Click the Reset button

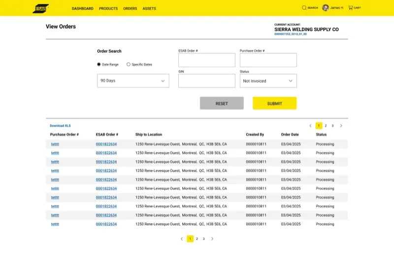point(222,103)
